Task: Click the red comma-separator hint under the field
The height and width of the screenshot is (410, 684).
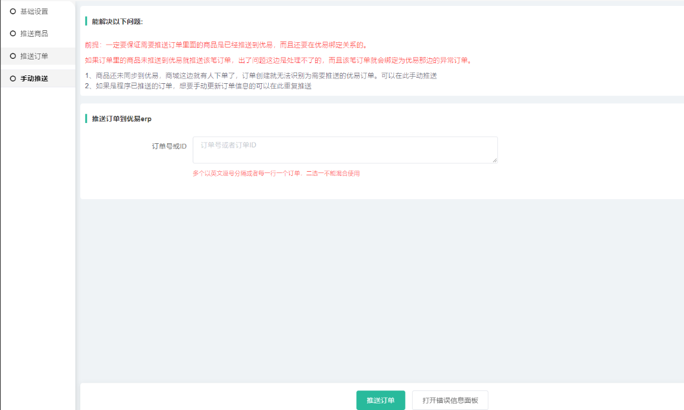Action: coord(276,174)
